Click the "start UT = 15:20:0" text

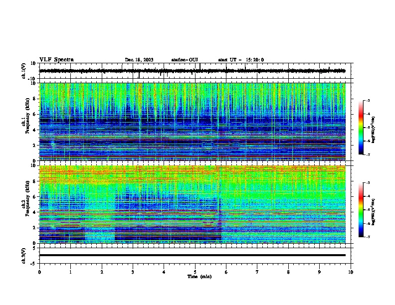241,60
